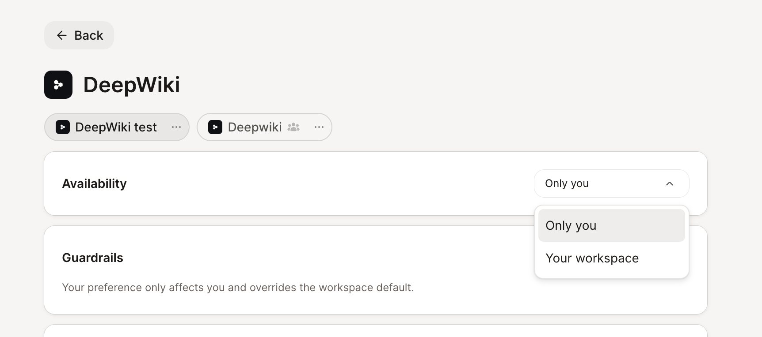Choose the 'Your workspace' option

(x=612, y=258)
